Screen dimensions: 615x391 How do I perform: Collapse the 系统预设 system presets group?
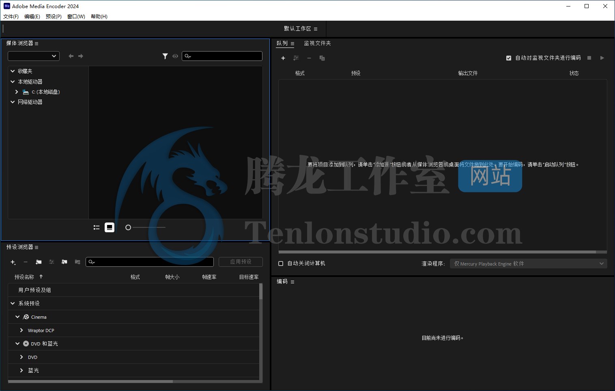click(13, 303)
